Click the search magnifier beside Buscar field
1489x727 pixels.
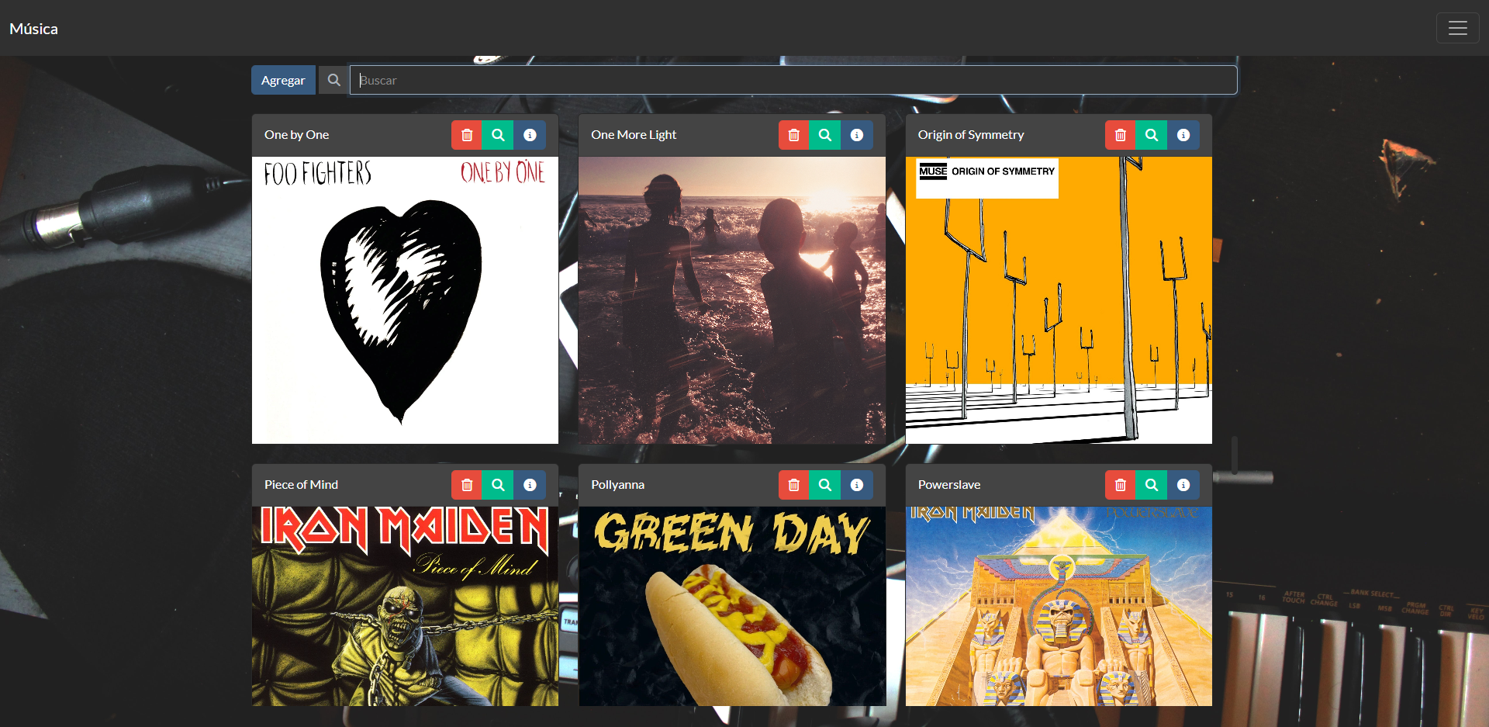(333, 80)
